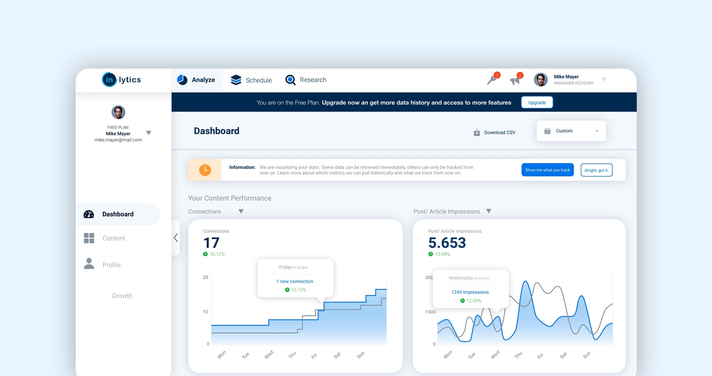The image size is (712, 376).
Task: Click Mike Mayer's top bar avatar
Action: tap(541, 80)
